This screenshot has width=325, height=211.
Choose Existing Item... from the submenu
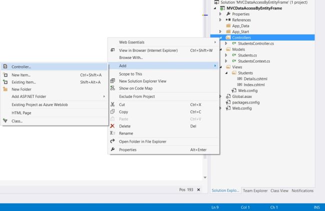[54, 82]
